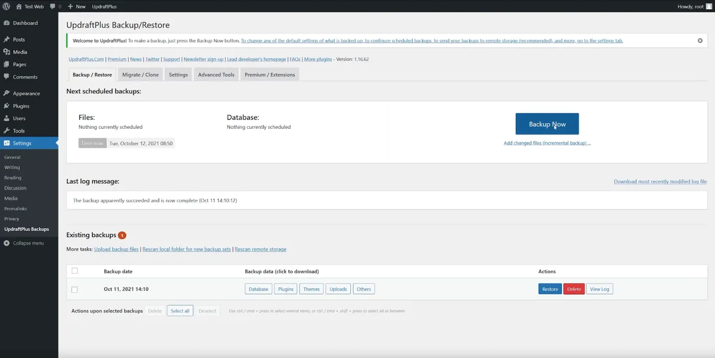Open the Premium / Extensions tab
This screenshot has width=715, height=358.
click(270, 74)
